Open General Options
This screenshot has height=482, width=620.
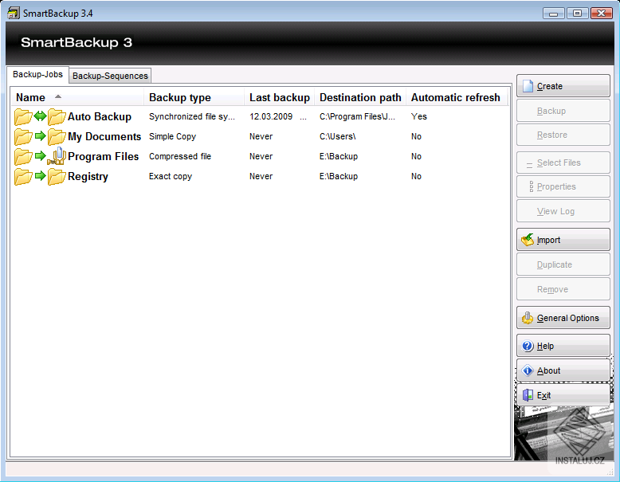coord(563,318)
